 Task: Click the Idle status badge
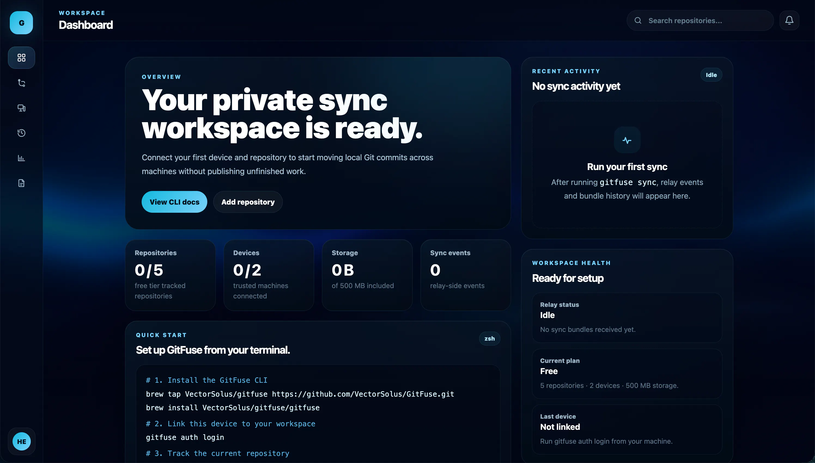pos(711,75)
